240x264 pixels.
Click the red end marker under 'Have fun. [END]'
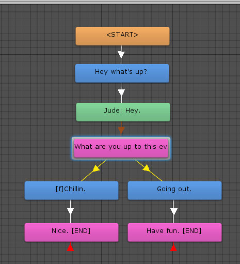(x=173, y=248)
